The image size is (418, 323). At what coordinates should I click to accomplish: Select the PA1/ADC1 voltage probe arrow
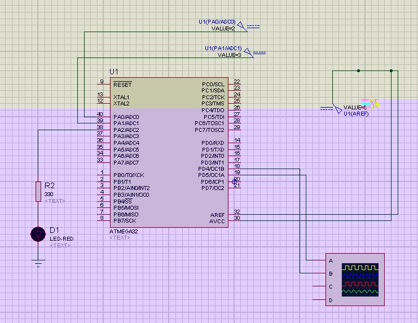[248, 52]
